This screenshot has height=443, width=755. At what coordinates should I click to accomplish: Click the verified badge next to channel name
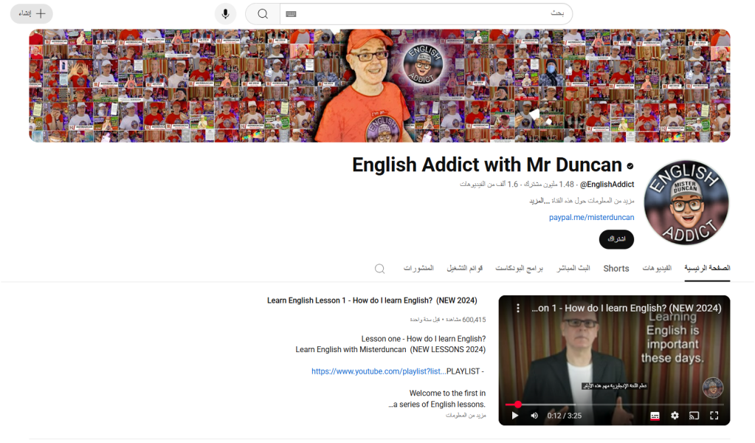(x=630, y=166)
